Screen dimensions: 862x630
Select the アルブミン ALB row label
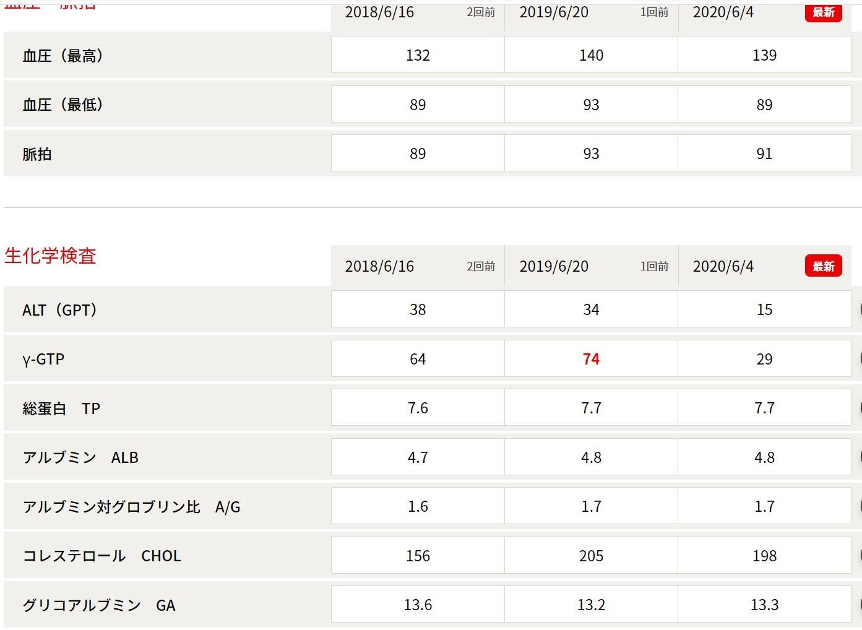(80, 457)
